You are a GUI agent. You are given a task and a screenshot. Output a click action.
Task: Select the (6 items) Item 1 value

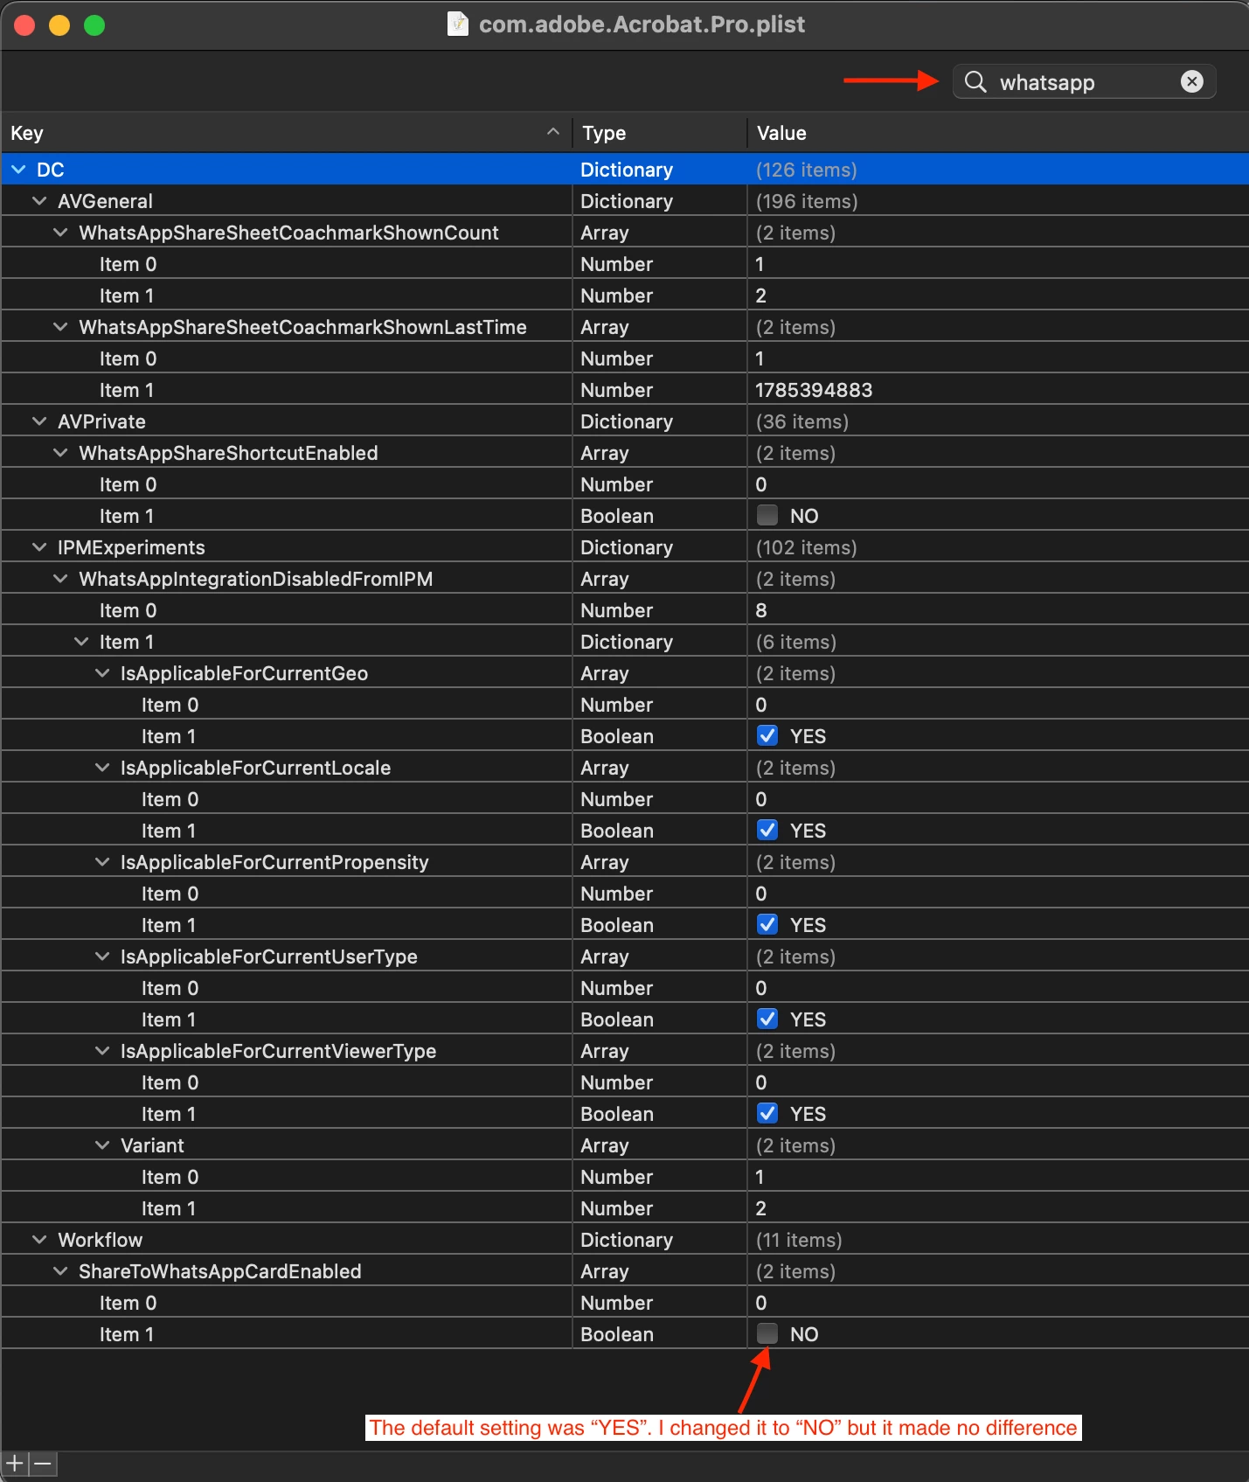click(795, 642)
